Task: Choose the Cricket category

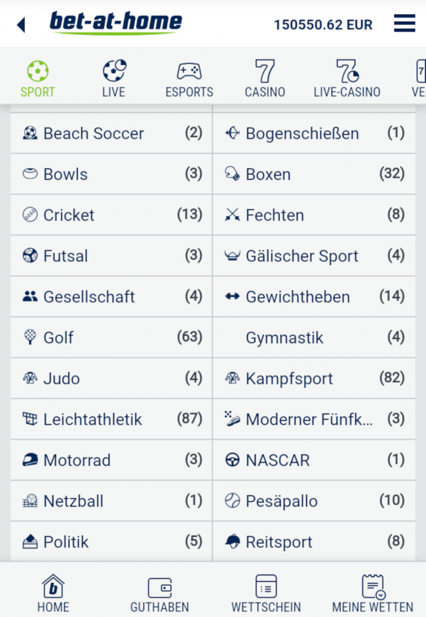Action: coord(68,215)
